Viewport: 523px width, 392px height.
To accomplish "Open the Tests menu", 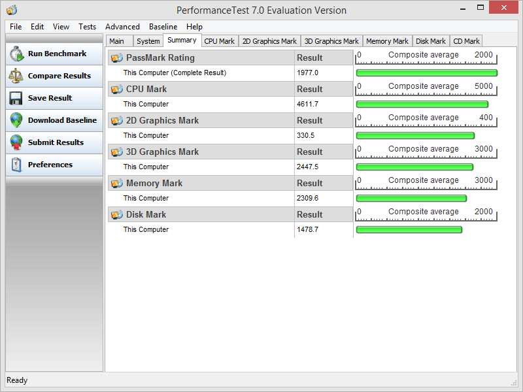I will [87, 27].
